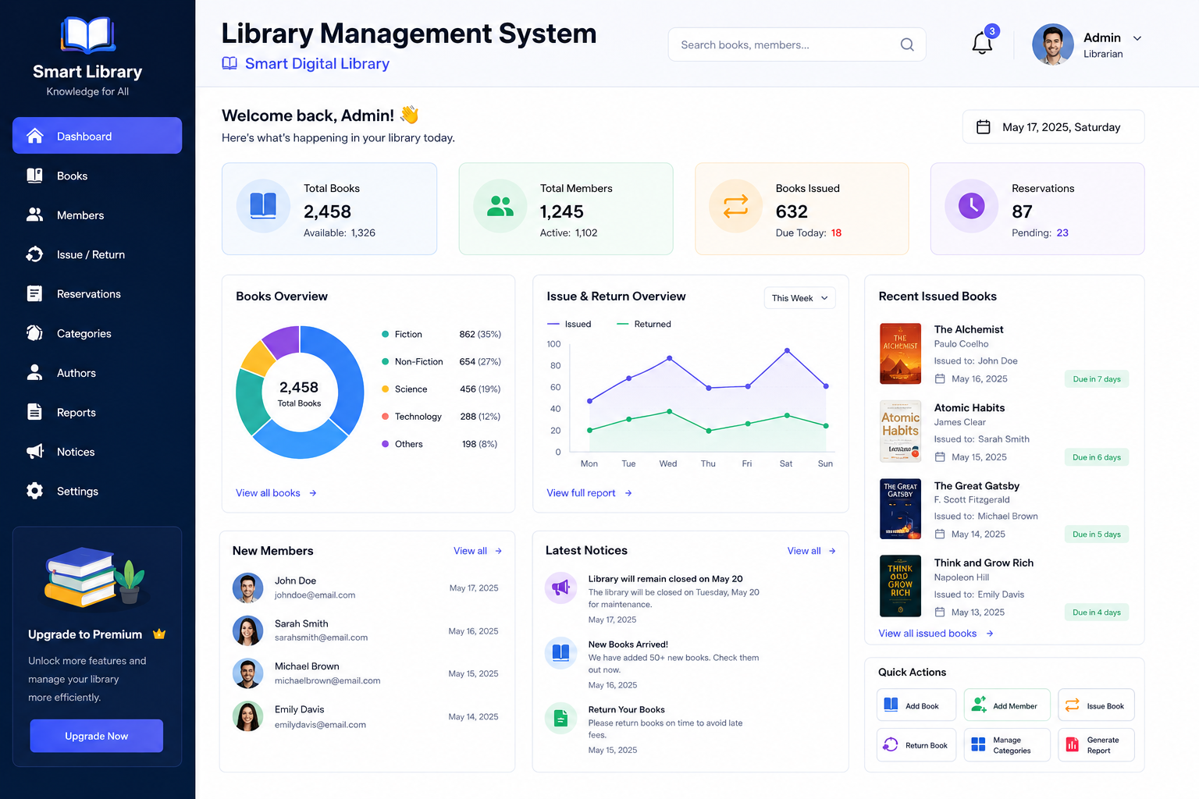The height and width of the screenshot is (799, 1199).
Task: Open the View all books link
Action: point(276,493)
